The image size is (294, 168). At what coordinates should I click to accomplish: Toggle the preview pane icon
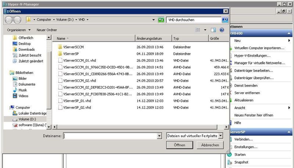213,30
